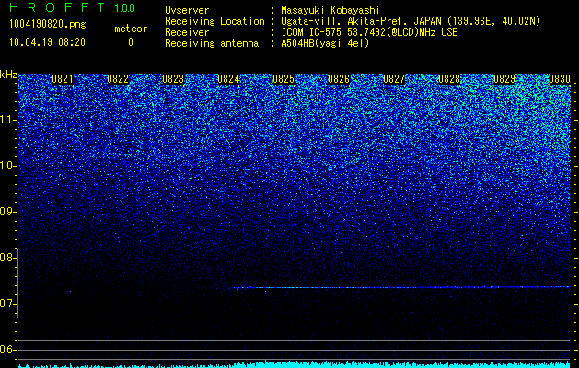
Task: Click the horizontal signal line near 0.73 kHz
Action: click(401, 287)
